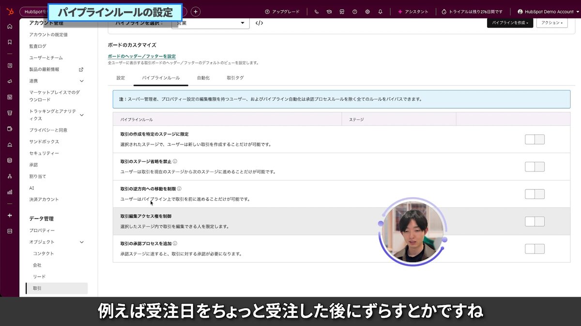Open the ボードのヘッダー／フッターを設定 link
The height and width of the screenshot is (326, 581).
click(x=142, y=56)
